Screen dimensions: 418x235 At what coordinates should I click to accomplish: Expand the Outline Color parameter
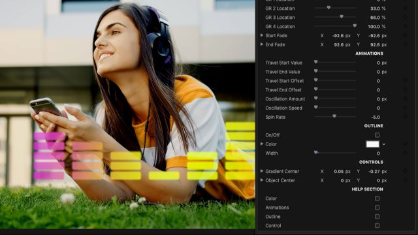262,144
